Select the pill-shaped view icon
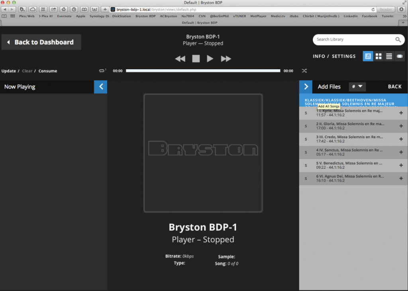The width and height of the screenshot is (408, 291). (x=400, y=56)
